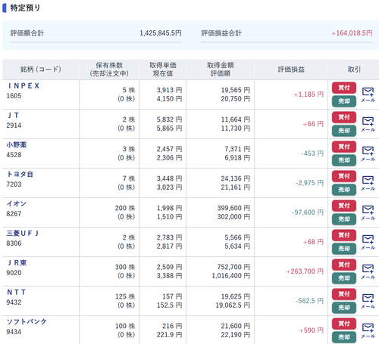
Task: Open the 小野薬 stock link
Action: 17,145
